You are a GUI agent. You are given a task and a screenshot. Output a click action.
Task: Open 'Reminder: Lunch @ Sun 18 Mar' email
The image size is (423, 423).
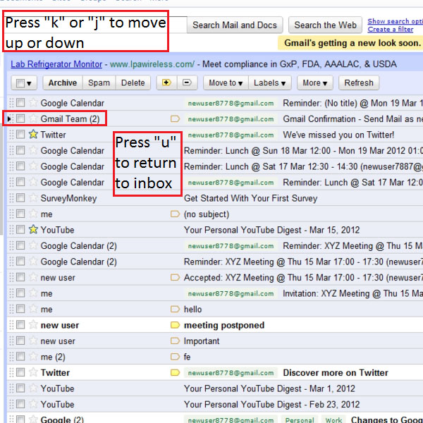pos(303,151)
